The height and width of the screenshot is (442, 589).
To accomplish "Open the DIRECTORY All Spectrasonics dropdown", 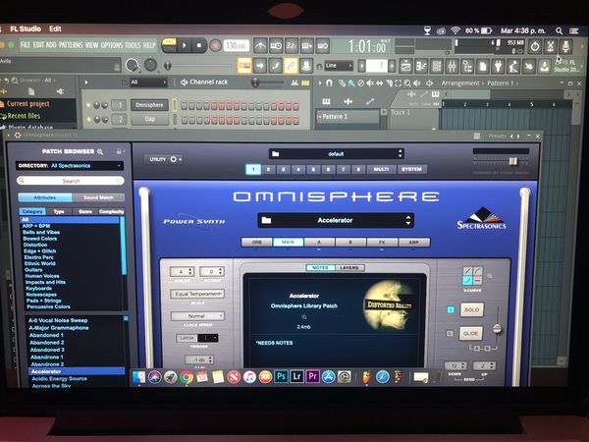I will 70,166.
